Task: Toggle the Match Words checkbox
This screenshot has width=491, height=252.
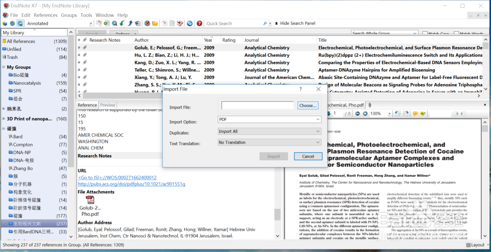Action: click(456, 33)
